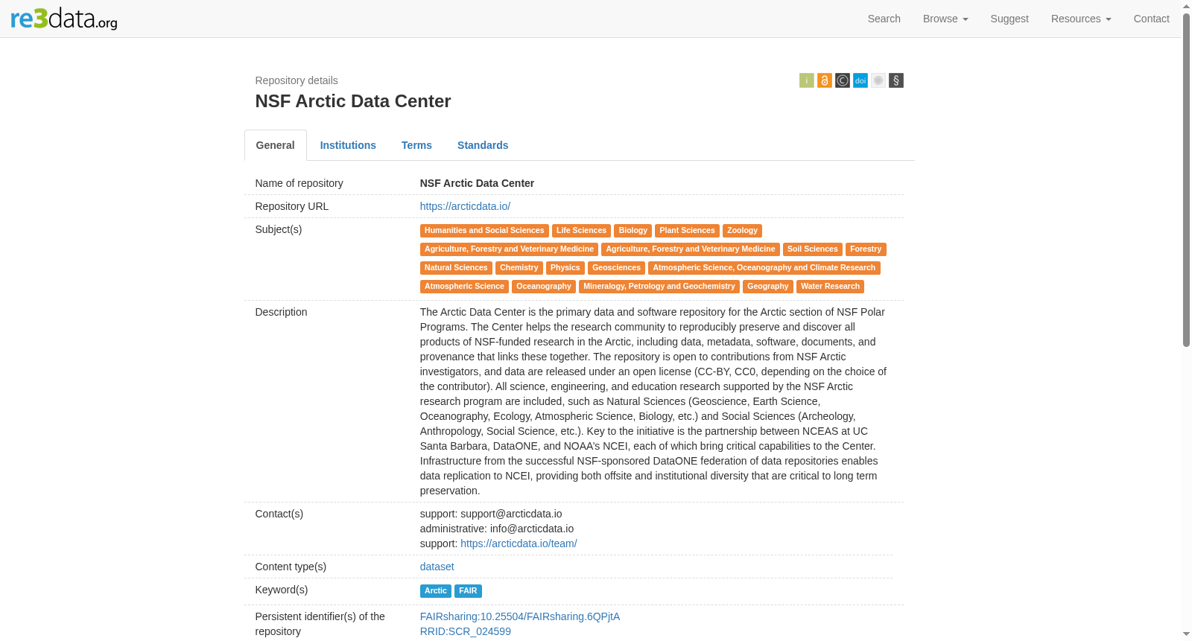This screenshot has width=1192, height=641.
Task: Click the orange open access padlock badge
Action: [x=824, y=80]
